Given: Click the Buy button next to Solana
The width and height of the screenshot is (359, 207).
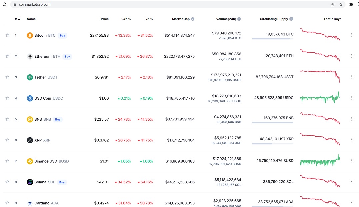Looking at the screenshot, I should tap(62, 182).
